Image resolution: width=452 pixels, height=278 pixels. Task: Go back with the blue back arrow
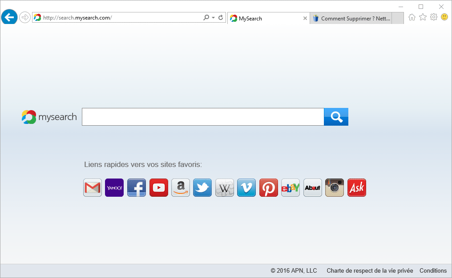[9, 17]
